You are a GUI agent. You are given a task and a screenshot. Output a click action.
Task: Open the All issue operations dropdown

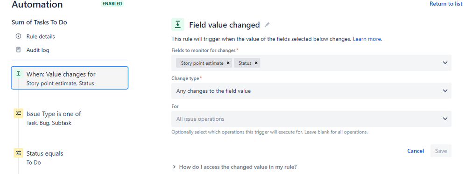click(x=311, y=119)
